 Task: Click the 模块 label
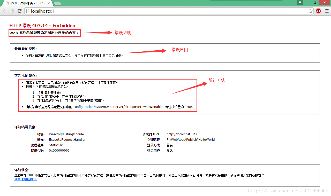point(40,134)
